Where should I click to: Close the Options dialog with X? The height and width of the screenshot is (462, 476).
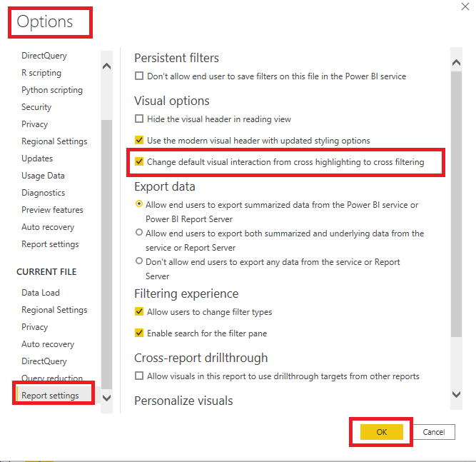pyautogui.click(x=465, y=6)
